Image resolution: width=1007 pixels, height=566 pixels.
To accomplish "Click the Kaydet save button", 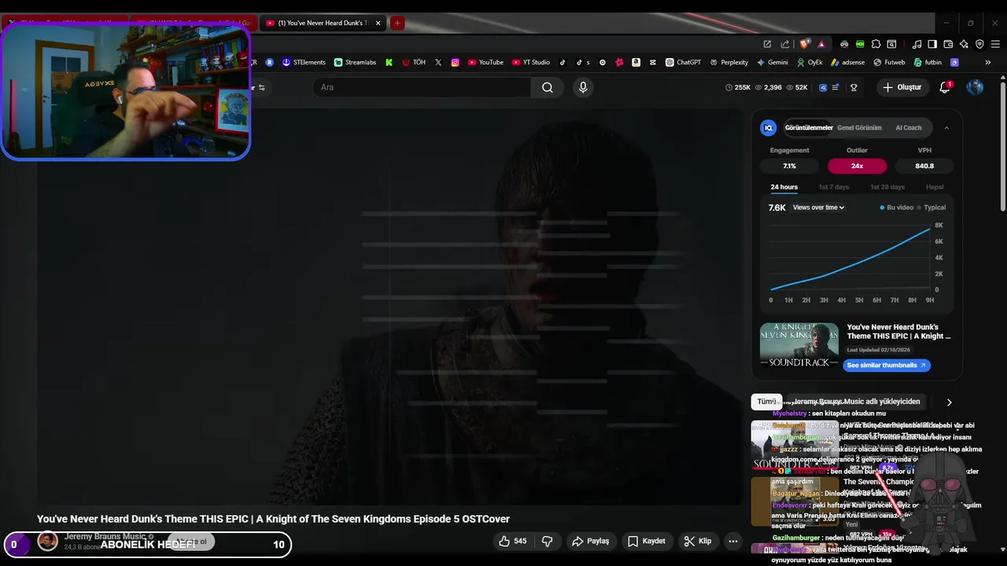I will click(x=647, y=541).
